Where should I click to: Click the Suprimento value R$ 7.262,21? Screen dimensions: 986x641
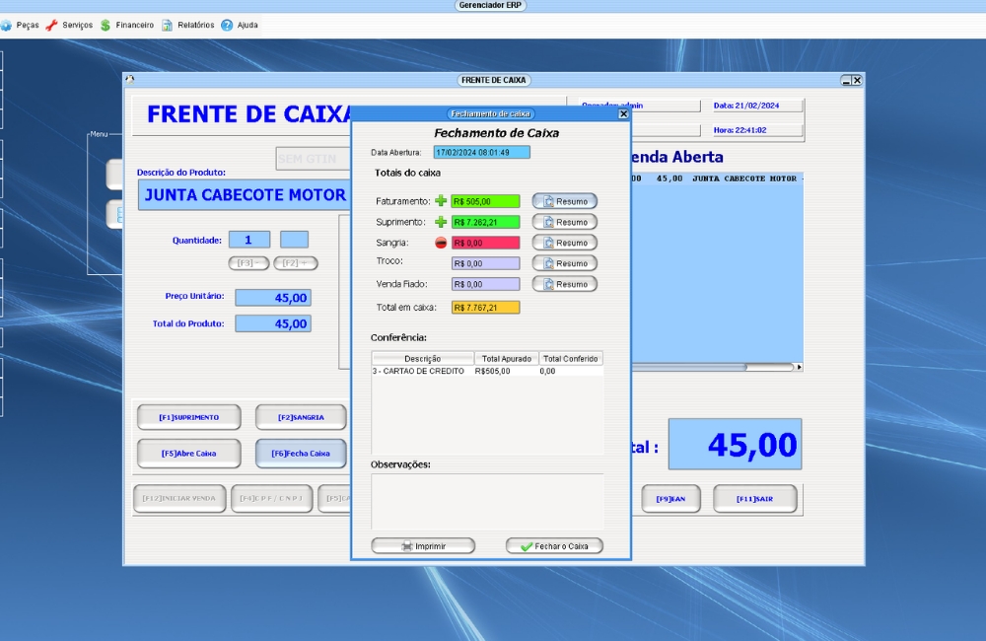tap(485, 222)
